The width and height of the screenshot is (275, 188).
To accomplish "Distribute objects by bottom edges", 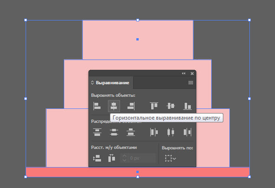I will pyautogui.click(x=131, y=132).
